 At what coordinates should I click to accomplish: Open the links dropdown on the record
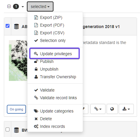(98, 109)
